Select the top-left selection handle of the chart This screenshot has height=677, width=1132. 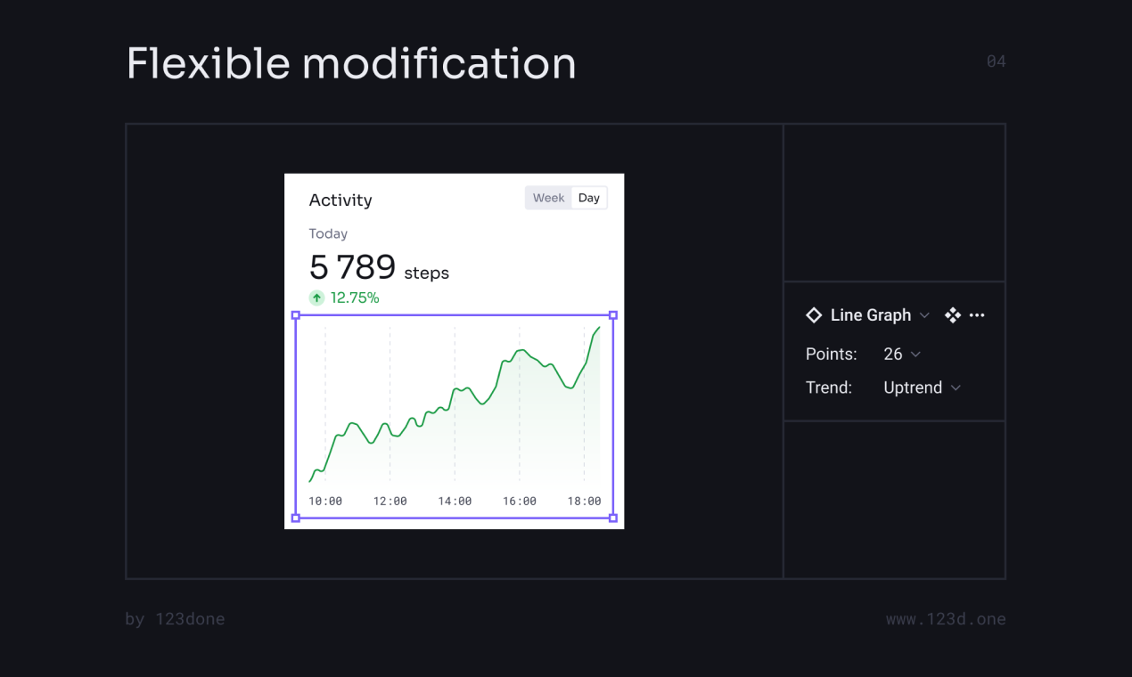coord(295,314)
